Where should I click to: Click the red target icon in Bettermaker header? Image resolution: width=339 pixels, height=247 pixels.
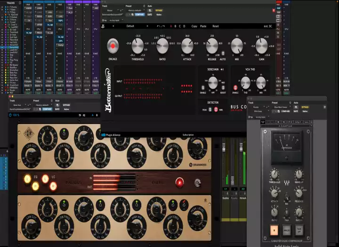coord(274,10)
